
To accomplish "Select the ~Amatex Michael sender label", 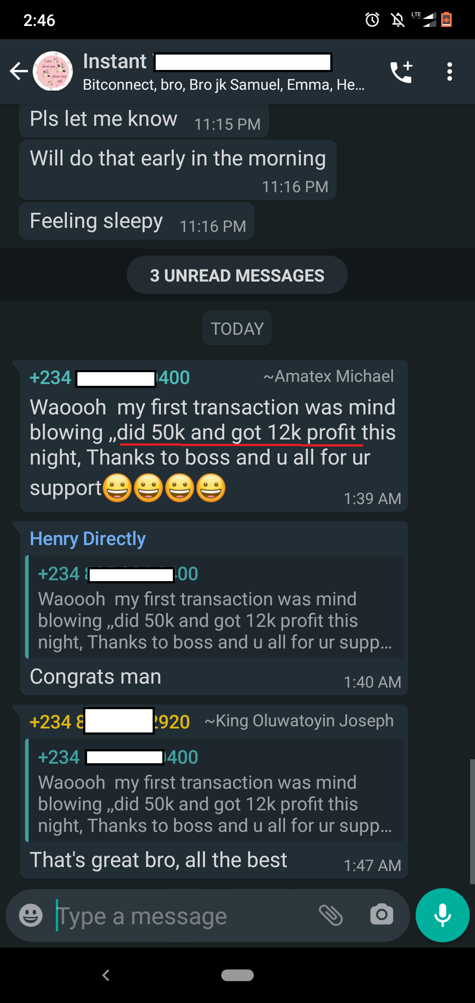I will coord(328,377).
